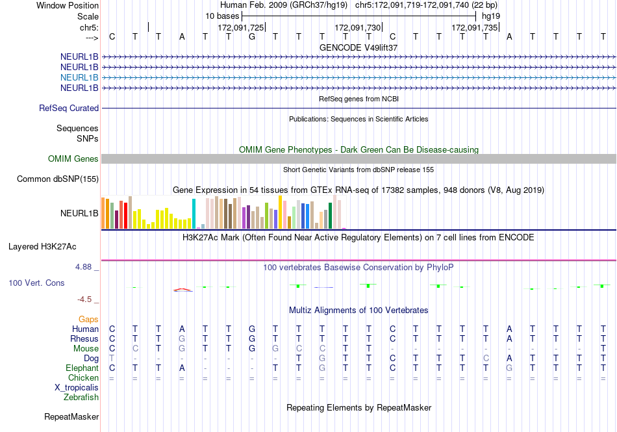Click the Zebrafish species label

[x=81, y=398]
